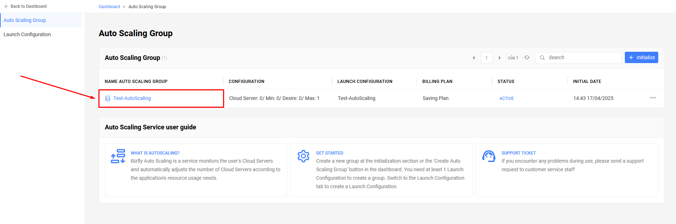Click the Saving Plan billing cell
This screenshot has height=224, width=676.
point(436,98)
